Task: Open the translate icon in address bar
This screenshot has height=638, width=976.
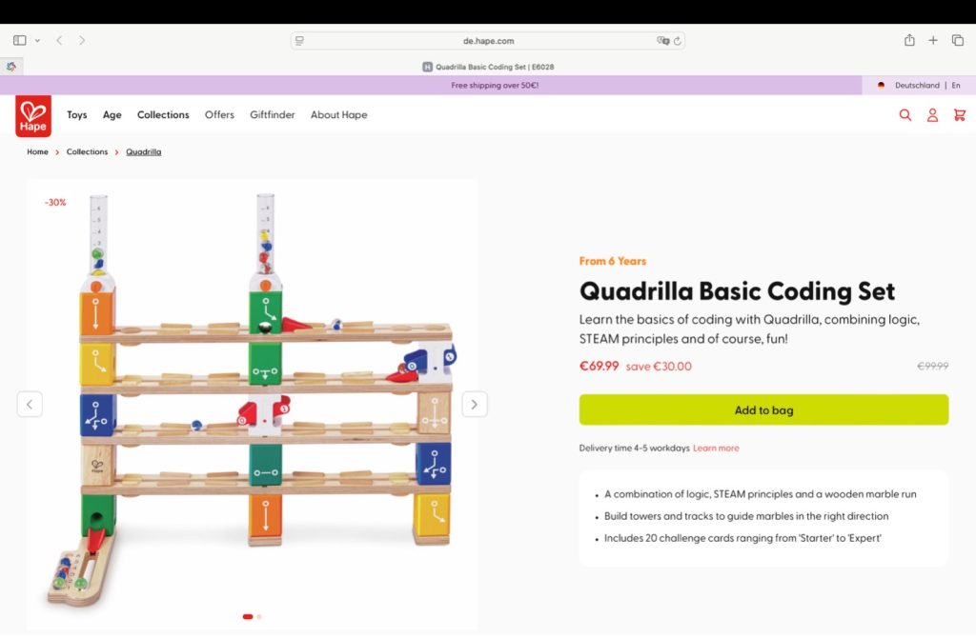Action: 662,40
